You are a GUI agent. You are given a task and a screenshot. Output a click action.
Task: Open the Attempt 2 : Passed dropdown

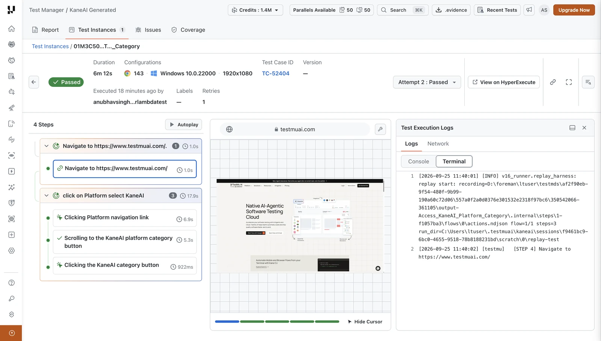[x=427, y=82]
